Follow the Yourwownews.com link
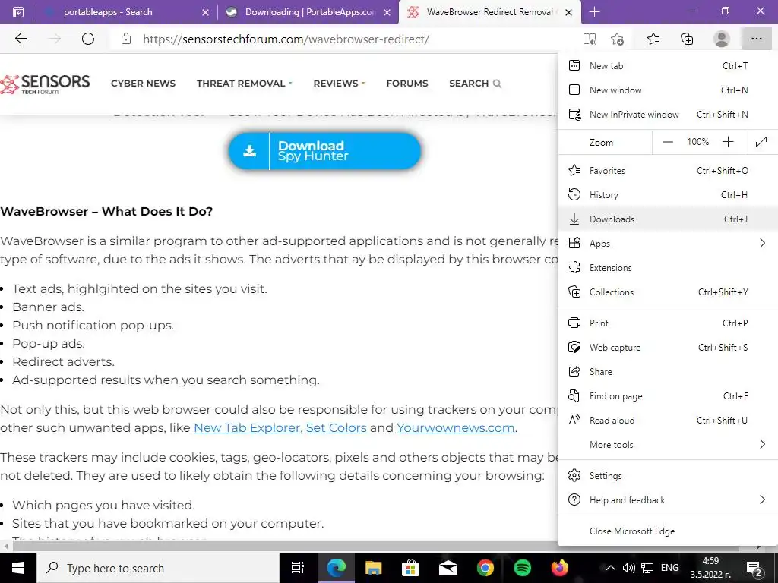The height and width of the screenshot is (583, 778). click(x=456, y=428)
